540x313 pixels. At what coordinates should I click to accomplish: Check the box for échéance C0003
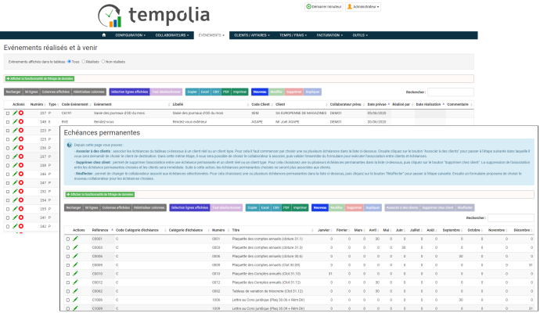[x=67, y=247]
